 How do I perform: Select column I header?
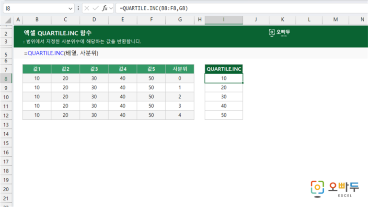[224, 20]
